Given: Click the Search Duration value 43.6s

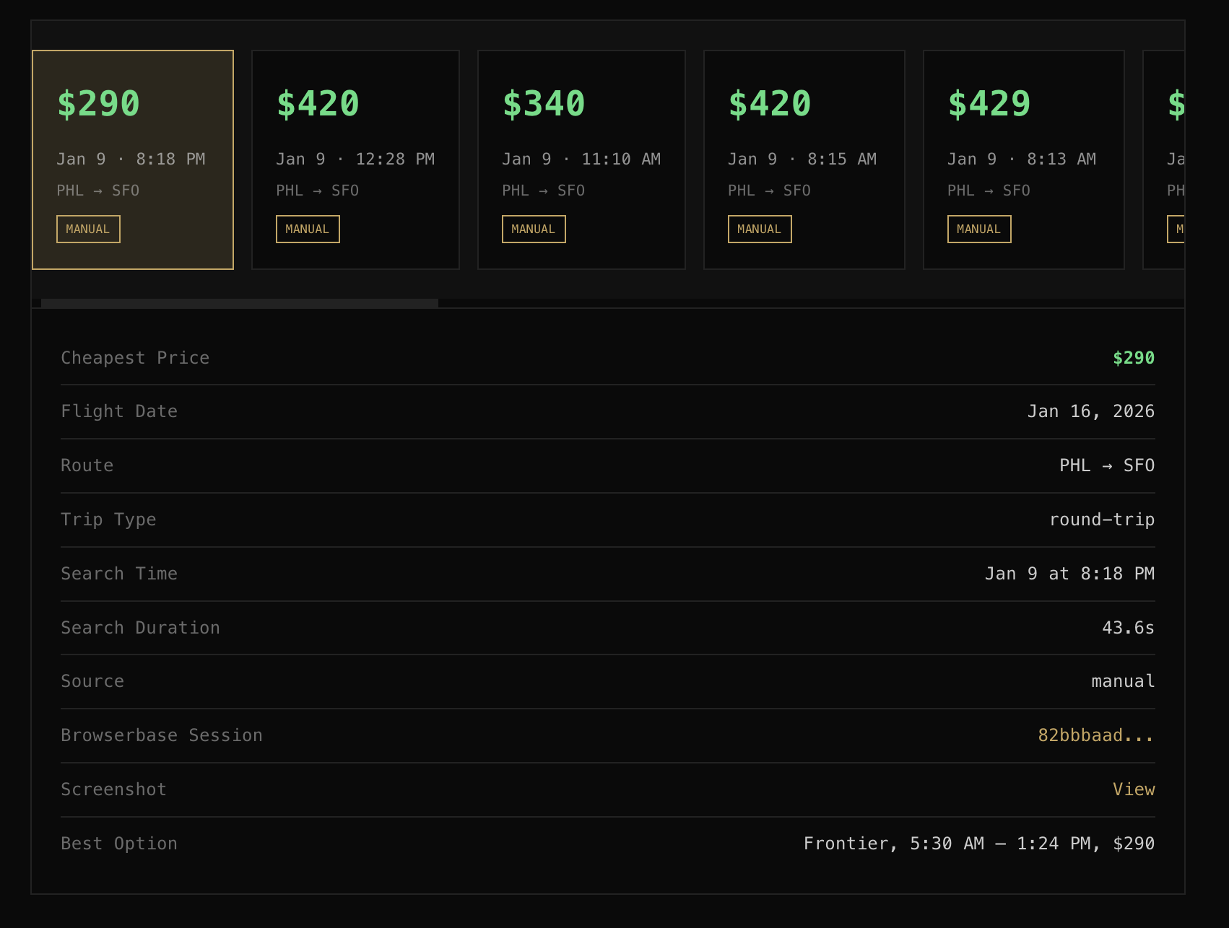Looking at the screenshot, I should (1128, 628).
